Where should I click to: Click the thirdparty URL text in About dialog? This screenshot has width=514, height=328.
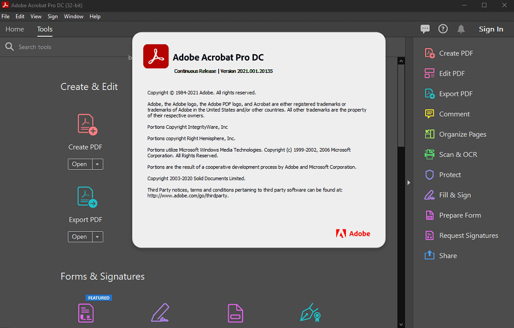pyautogui.click(x=188, y=196)
